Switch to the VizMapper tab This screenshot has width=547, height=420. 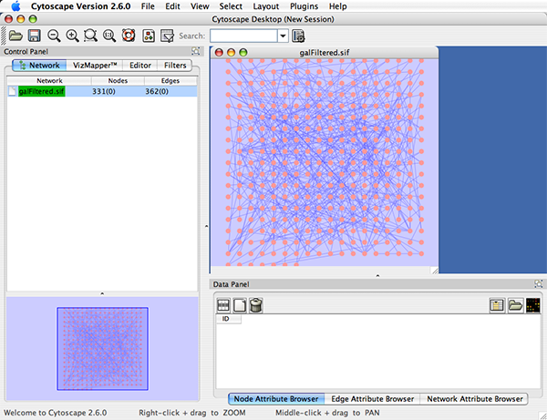[93, 66]
